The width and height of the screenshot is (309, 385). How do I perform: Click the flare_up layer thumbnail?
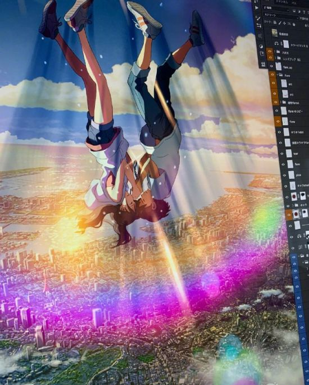tap(279, 66)
